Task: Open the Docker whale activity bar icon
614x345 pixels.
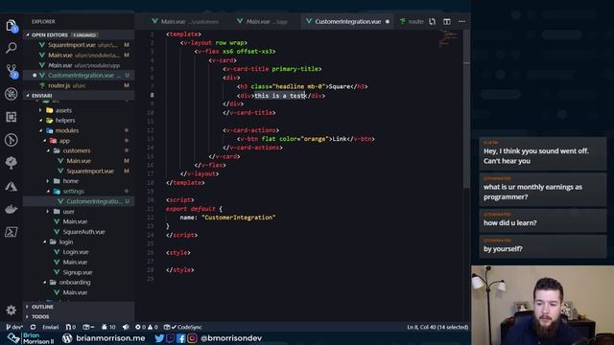Action: pyautogui.click(x=11, y=209)
